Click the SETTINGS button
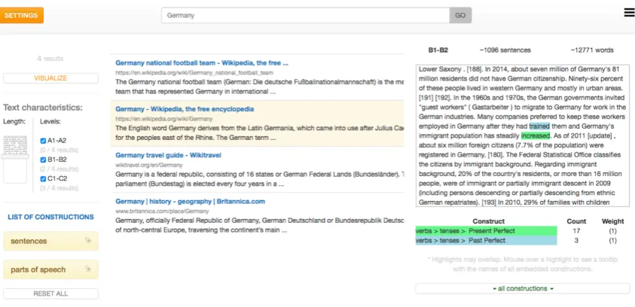 (x=21, y=15)
